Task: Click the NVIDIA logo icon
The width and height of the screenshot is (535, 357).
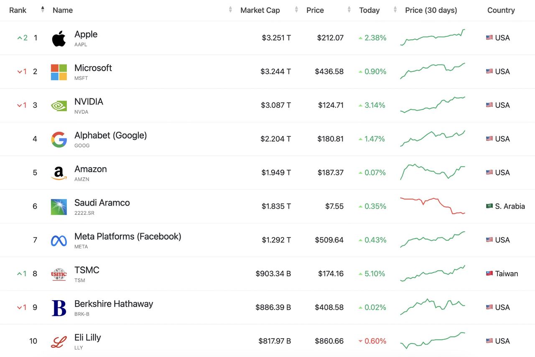Action: [59, 105]
